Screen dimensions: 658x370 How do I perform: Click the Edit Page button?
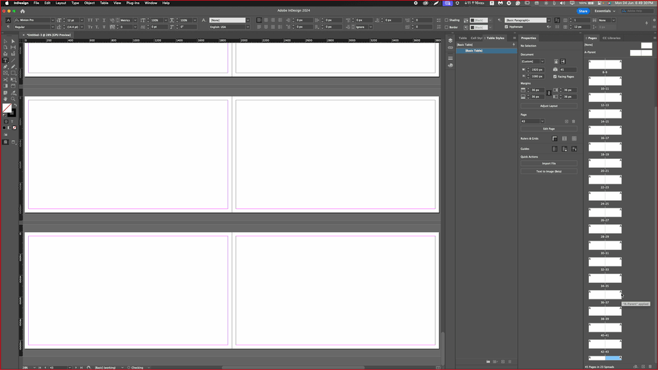click(x=549, y=129)
